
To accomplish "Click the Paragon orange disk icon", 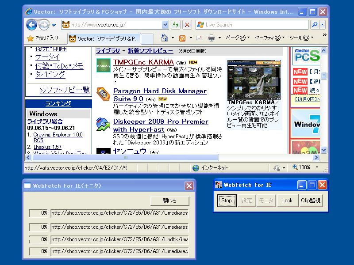I will point(103,94).
